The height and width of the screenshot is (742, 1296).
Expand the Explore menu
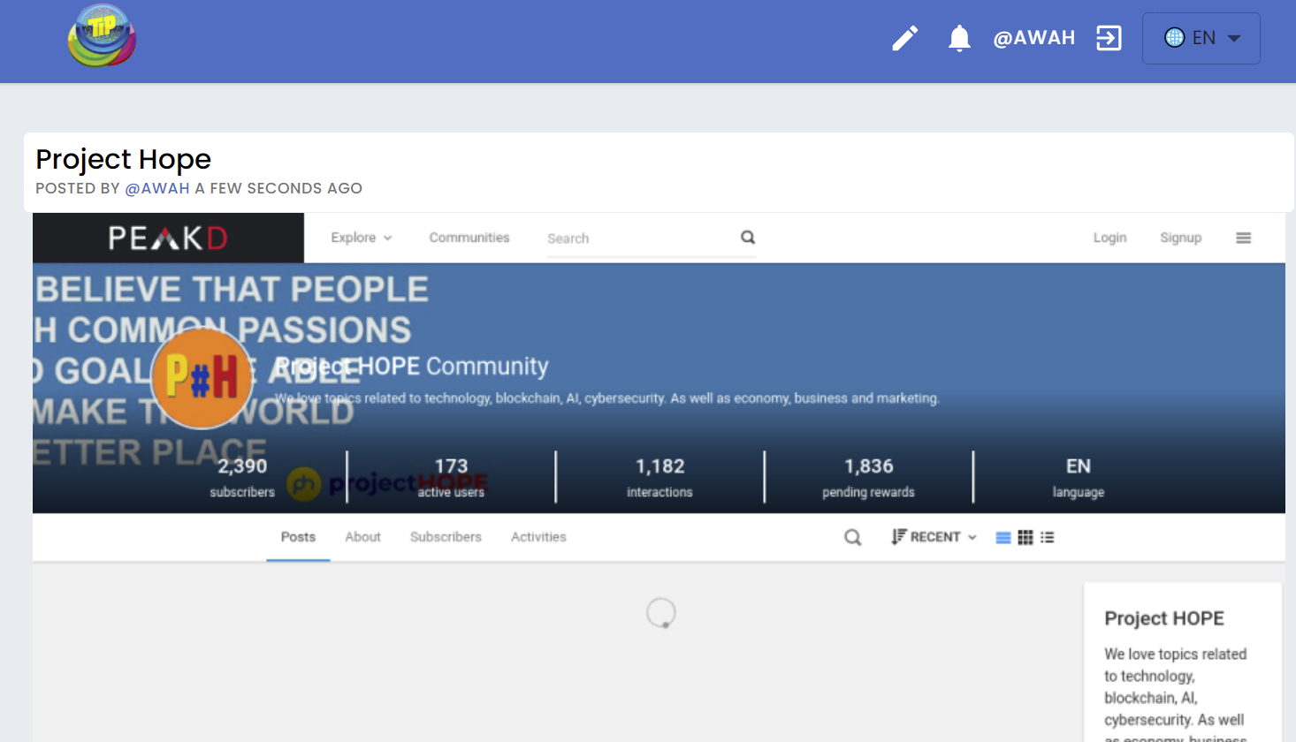pyautogui.click(x=361, y=238)
